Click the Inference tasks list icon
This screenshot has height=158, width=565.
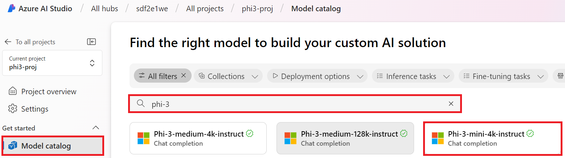click(x=380, y=76)
